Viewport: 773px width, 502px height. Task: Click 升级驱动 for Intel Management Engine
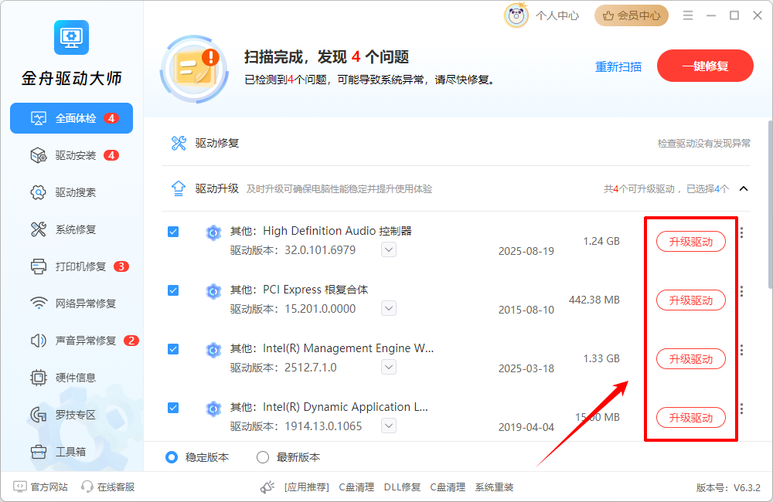(x=690, y=358)
